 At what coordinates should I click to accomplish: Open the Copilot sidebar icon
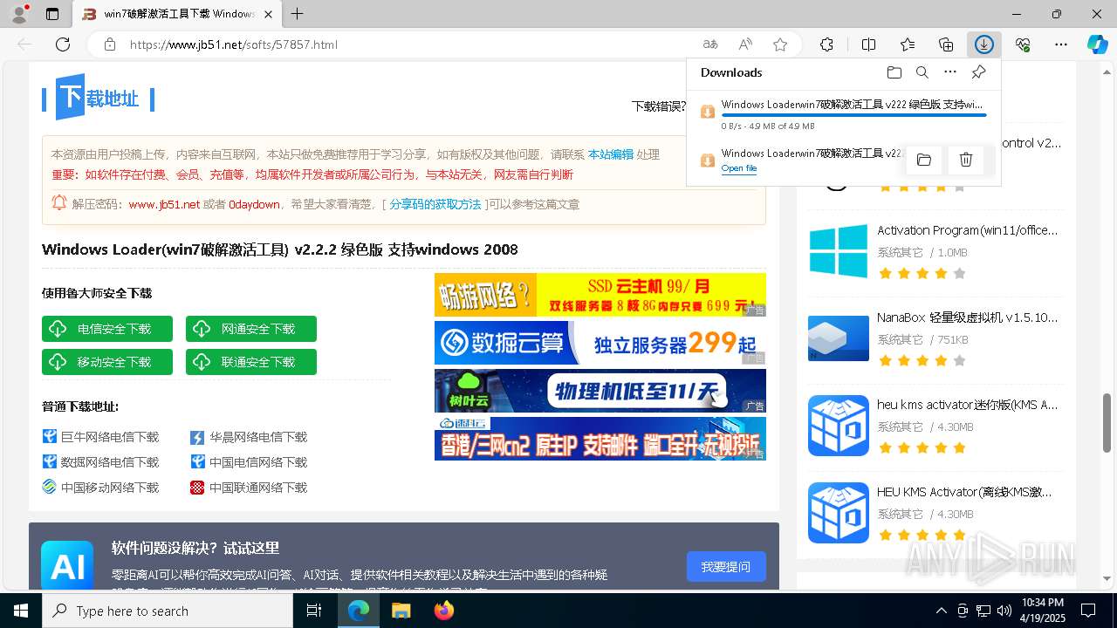1098,44
